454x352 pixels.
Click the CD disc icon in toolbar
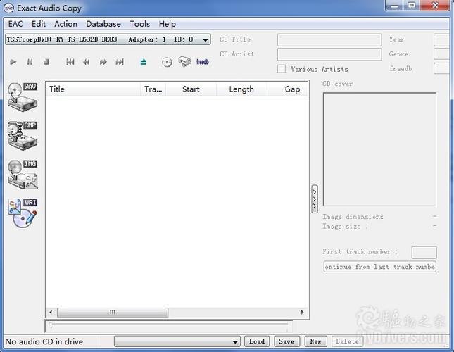167,62
